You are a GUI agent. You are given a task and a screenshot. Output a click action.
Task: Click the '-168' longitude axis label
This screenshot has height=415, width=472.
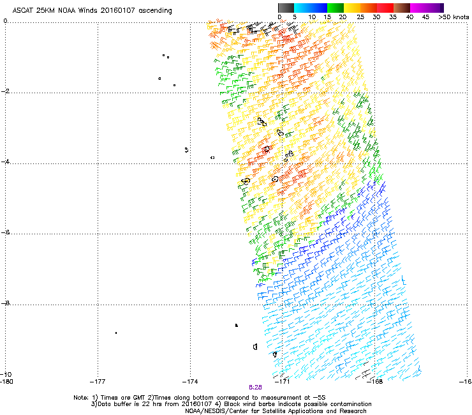pos(374,382)
